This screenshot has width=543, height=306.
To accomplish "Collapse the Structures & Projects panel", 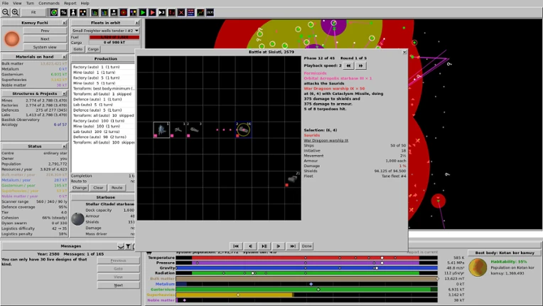I will click(x=65, y=93).
